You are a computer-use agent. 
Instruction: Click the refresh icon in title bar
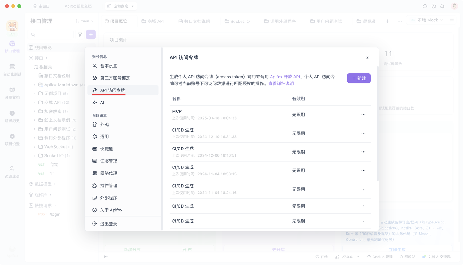click(425, 6)
